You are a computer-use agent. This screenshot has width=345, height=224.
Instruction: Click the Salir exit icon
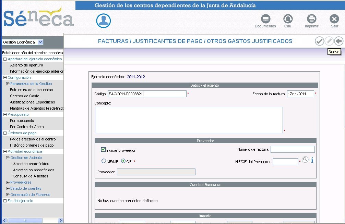click(334, 19)
